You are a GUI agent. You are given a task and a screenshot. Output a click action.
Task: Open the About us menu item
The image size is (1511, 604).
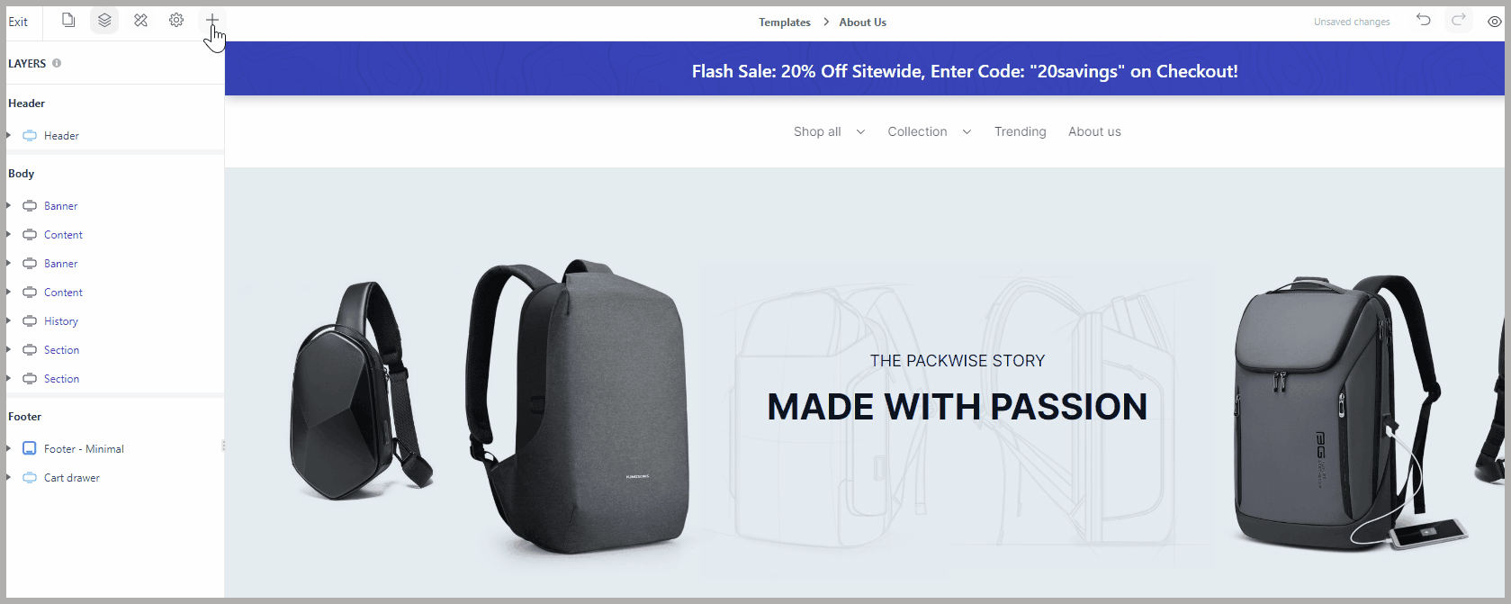tap(1094, 131)
